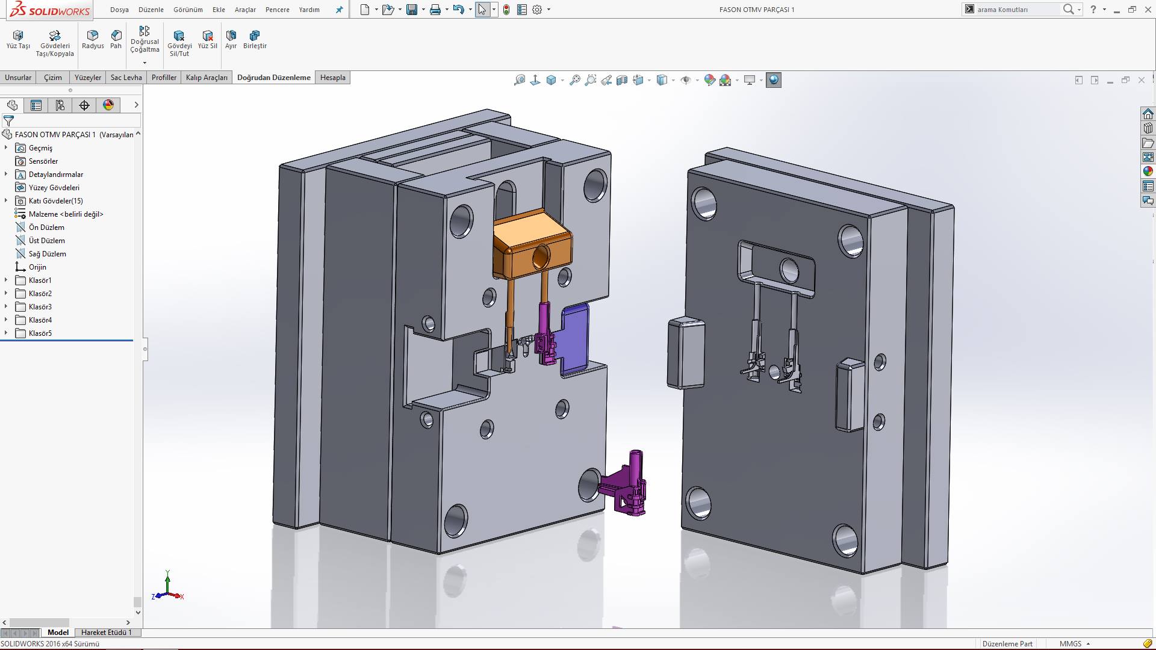Choose the Pah chamfer tool
This screenshot has width=1156, height=650.
click(116, 40)
